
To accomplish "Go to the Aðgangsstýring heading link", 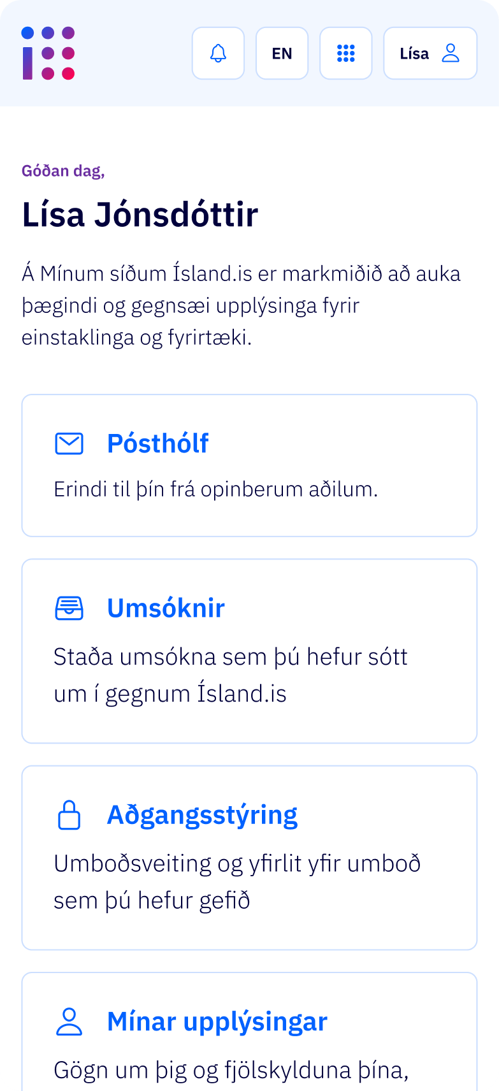I will tap(202, 815).
